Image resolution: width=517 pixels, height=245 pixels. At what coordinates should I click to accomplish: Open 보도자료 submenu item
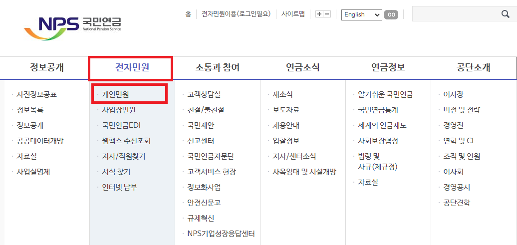pyautogui.click(x=286, y=110)
